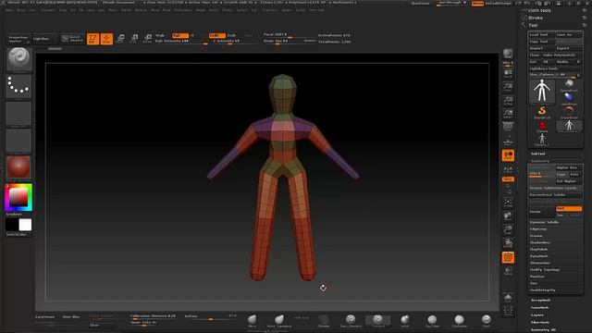
Task: Toggle the orange PolyF polyframe icon
Action: [508, 257]
